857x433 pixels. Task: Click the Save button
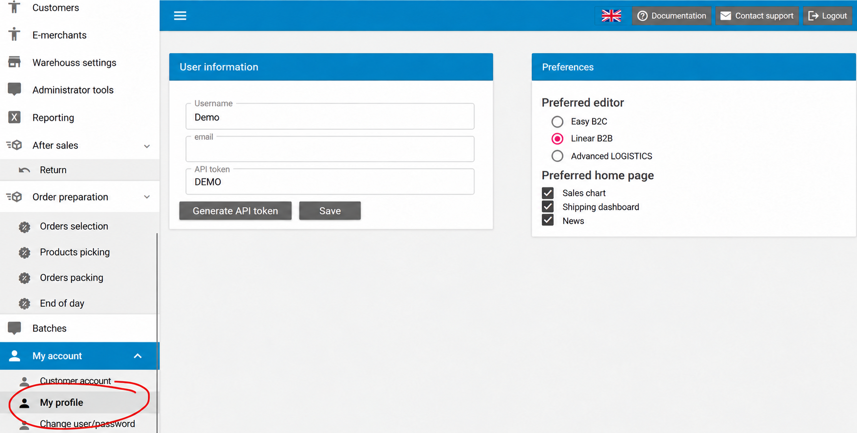click(330, 211)
